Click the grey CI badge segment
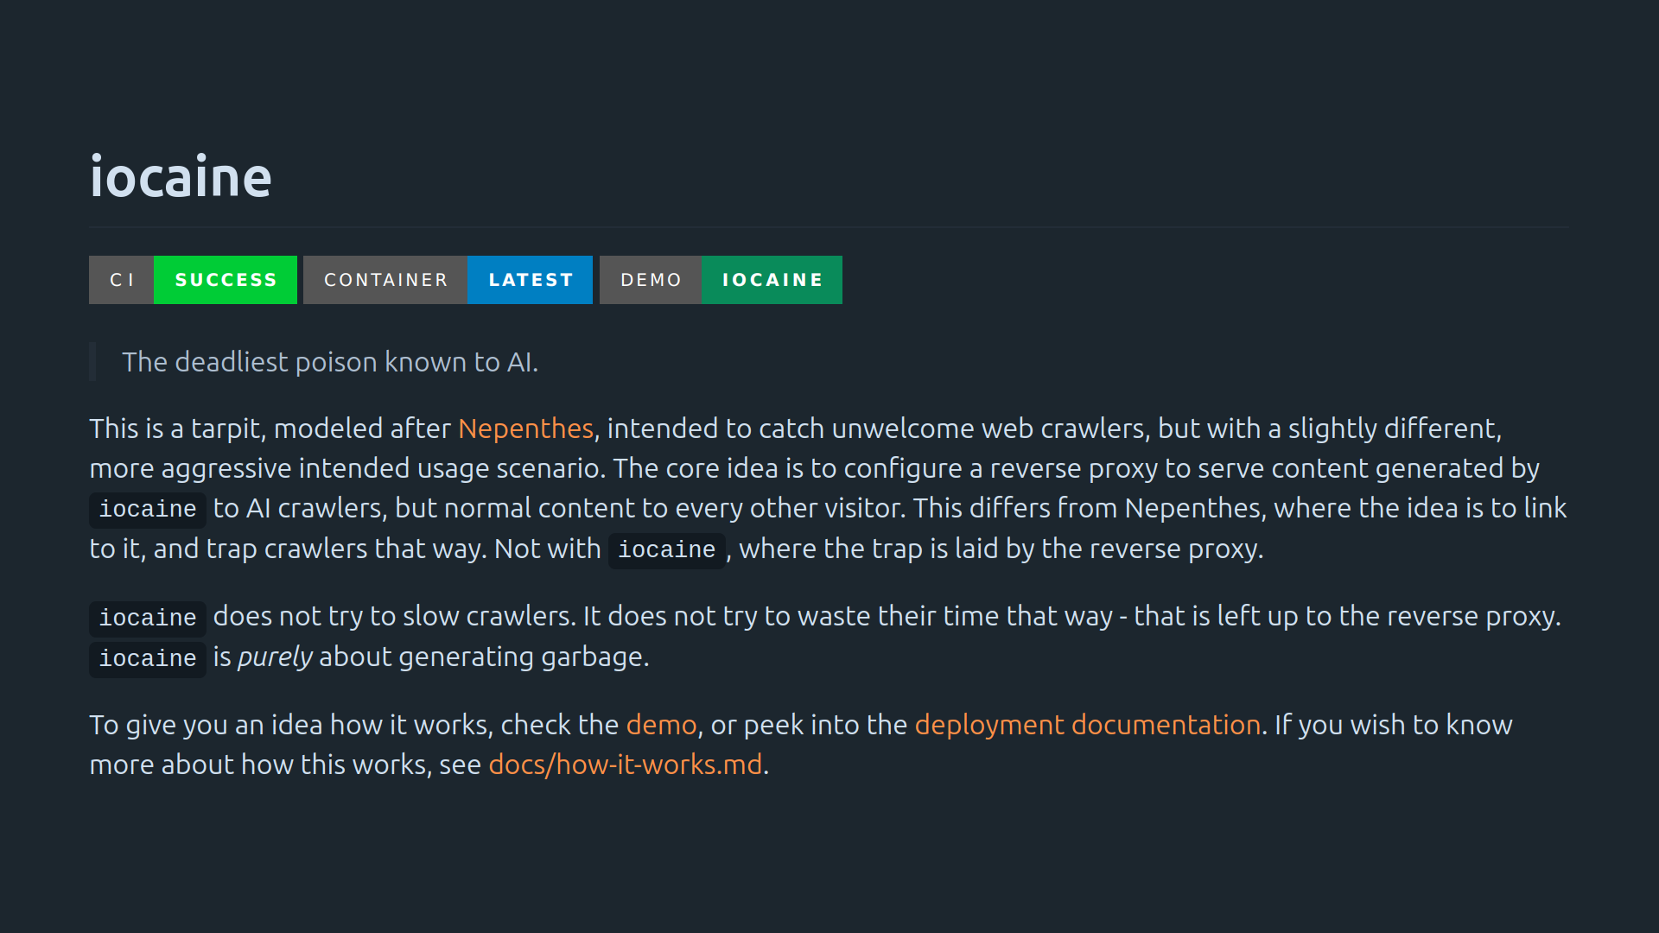The height and width of the screenshot is (933, 1659). 122,280
